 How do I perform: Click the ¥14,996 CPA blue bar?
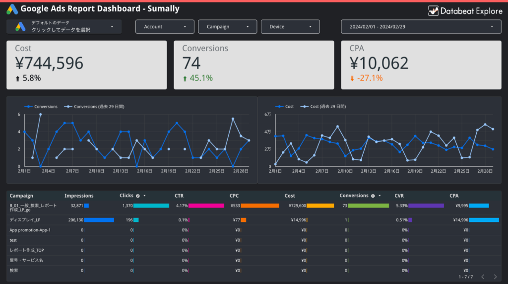(484, 220)
